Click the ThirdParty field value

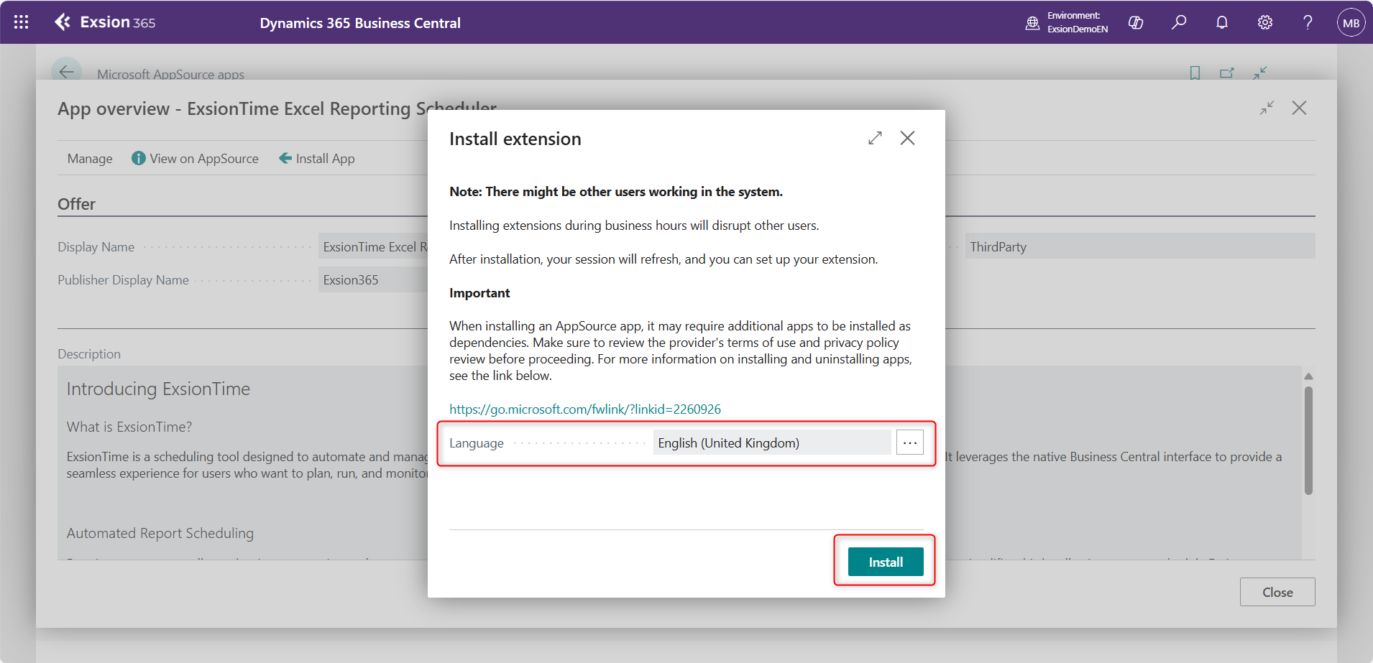pyautogui.click(x=1140, y=246)
